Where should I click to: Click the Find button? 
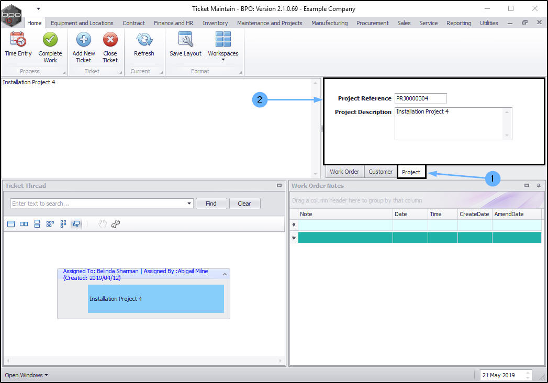point(211,204)
